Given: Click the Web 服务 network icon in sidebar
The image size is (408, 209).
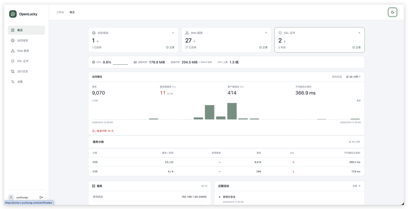Looking at the screenshot, I should pyautogui.click(x=13, y=51).
